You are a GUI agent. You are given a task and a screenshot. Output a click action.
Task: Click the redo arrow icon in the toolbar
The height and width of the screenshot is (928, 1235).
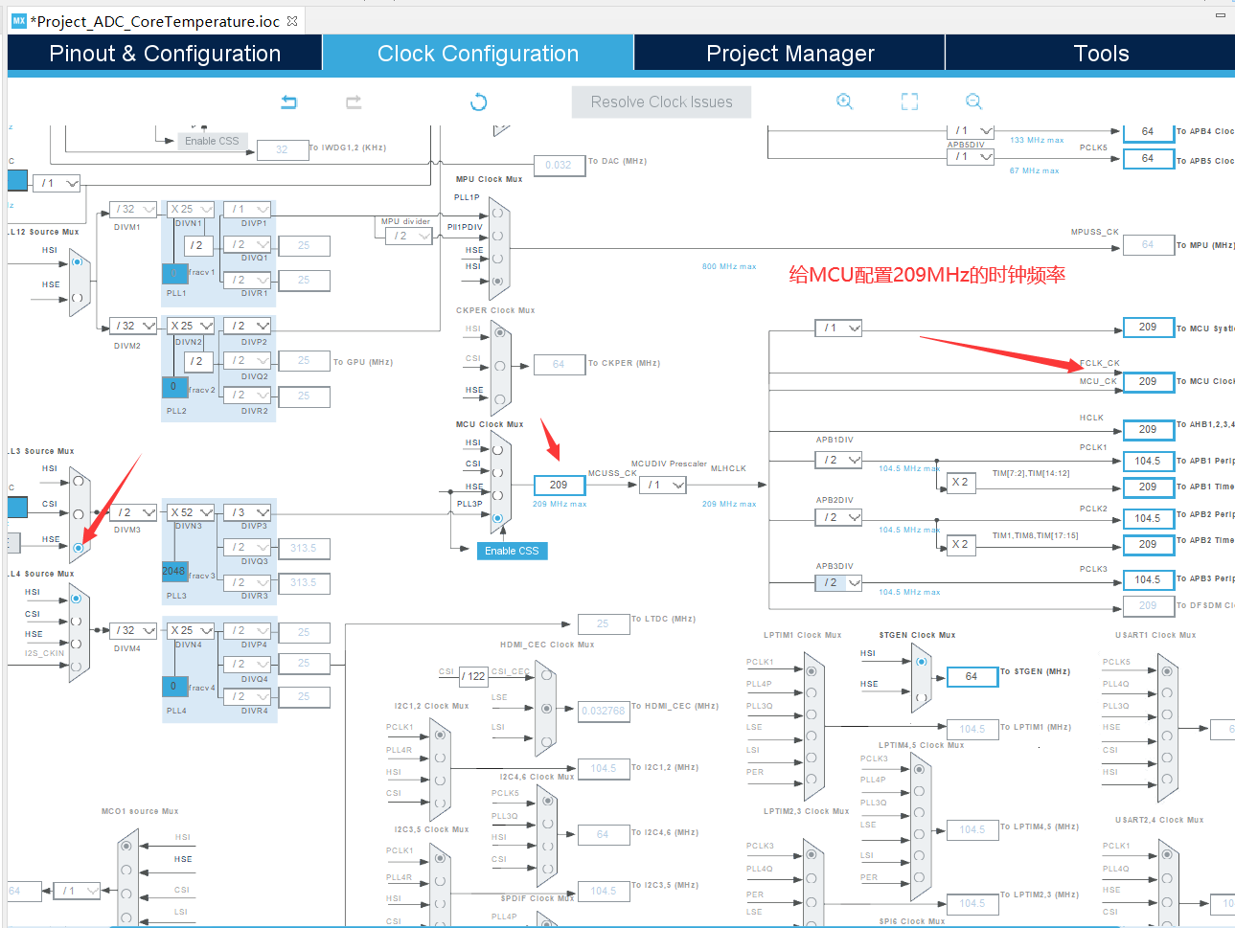pyautogui.click(x=354, y=102)
